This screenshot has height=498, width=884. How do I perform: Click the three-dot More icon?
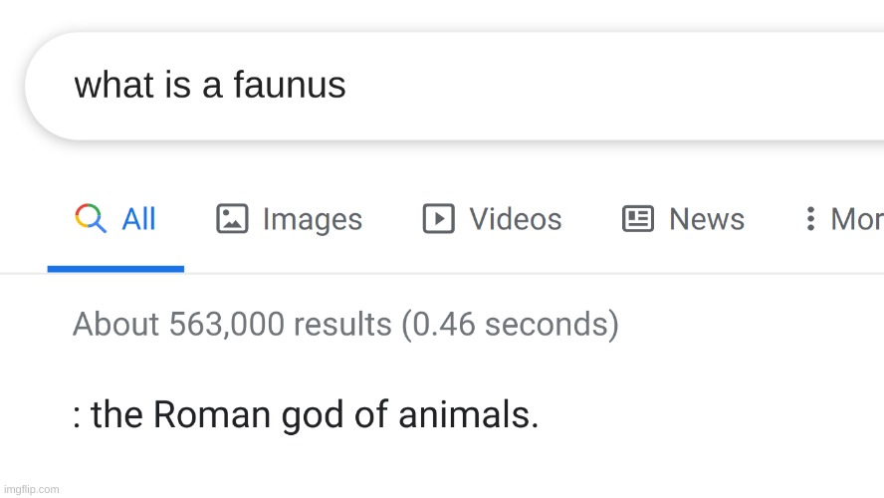pyautogui.click(x=810, y=218)
